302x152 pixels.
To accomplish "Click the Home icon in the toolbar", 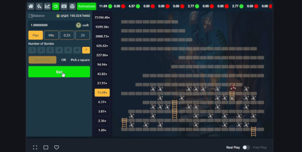I will pos(31,6).
